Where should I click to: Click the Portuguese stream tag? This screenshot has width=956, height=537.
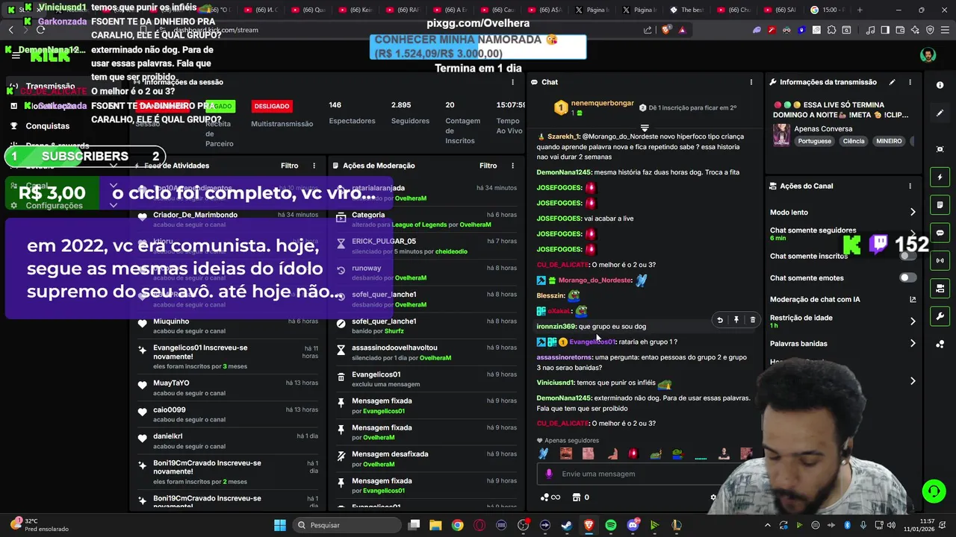(x=814, y=141)
